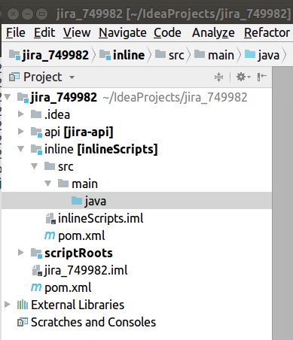Open the View menu
The image size is (293, 340).
click(x=77, y=33)
